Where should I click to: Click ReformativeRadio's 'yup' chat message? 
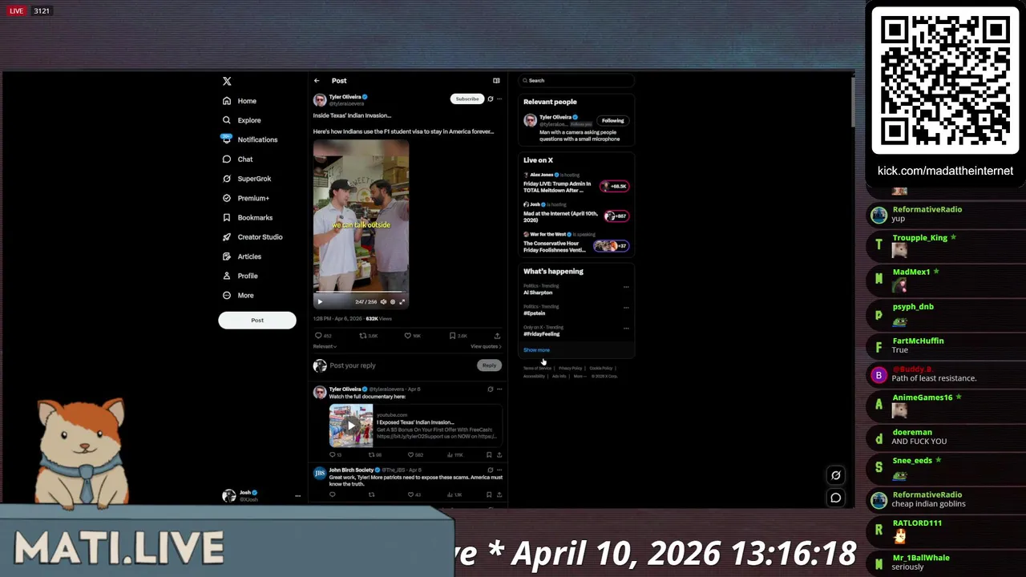point(898,219)
